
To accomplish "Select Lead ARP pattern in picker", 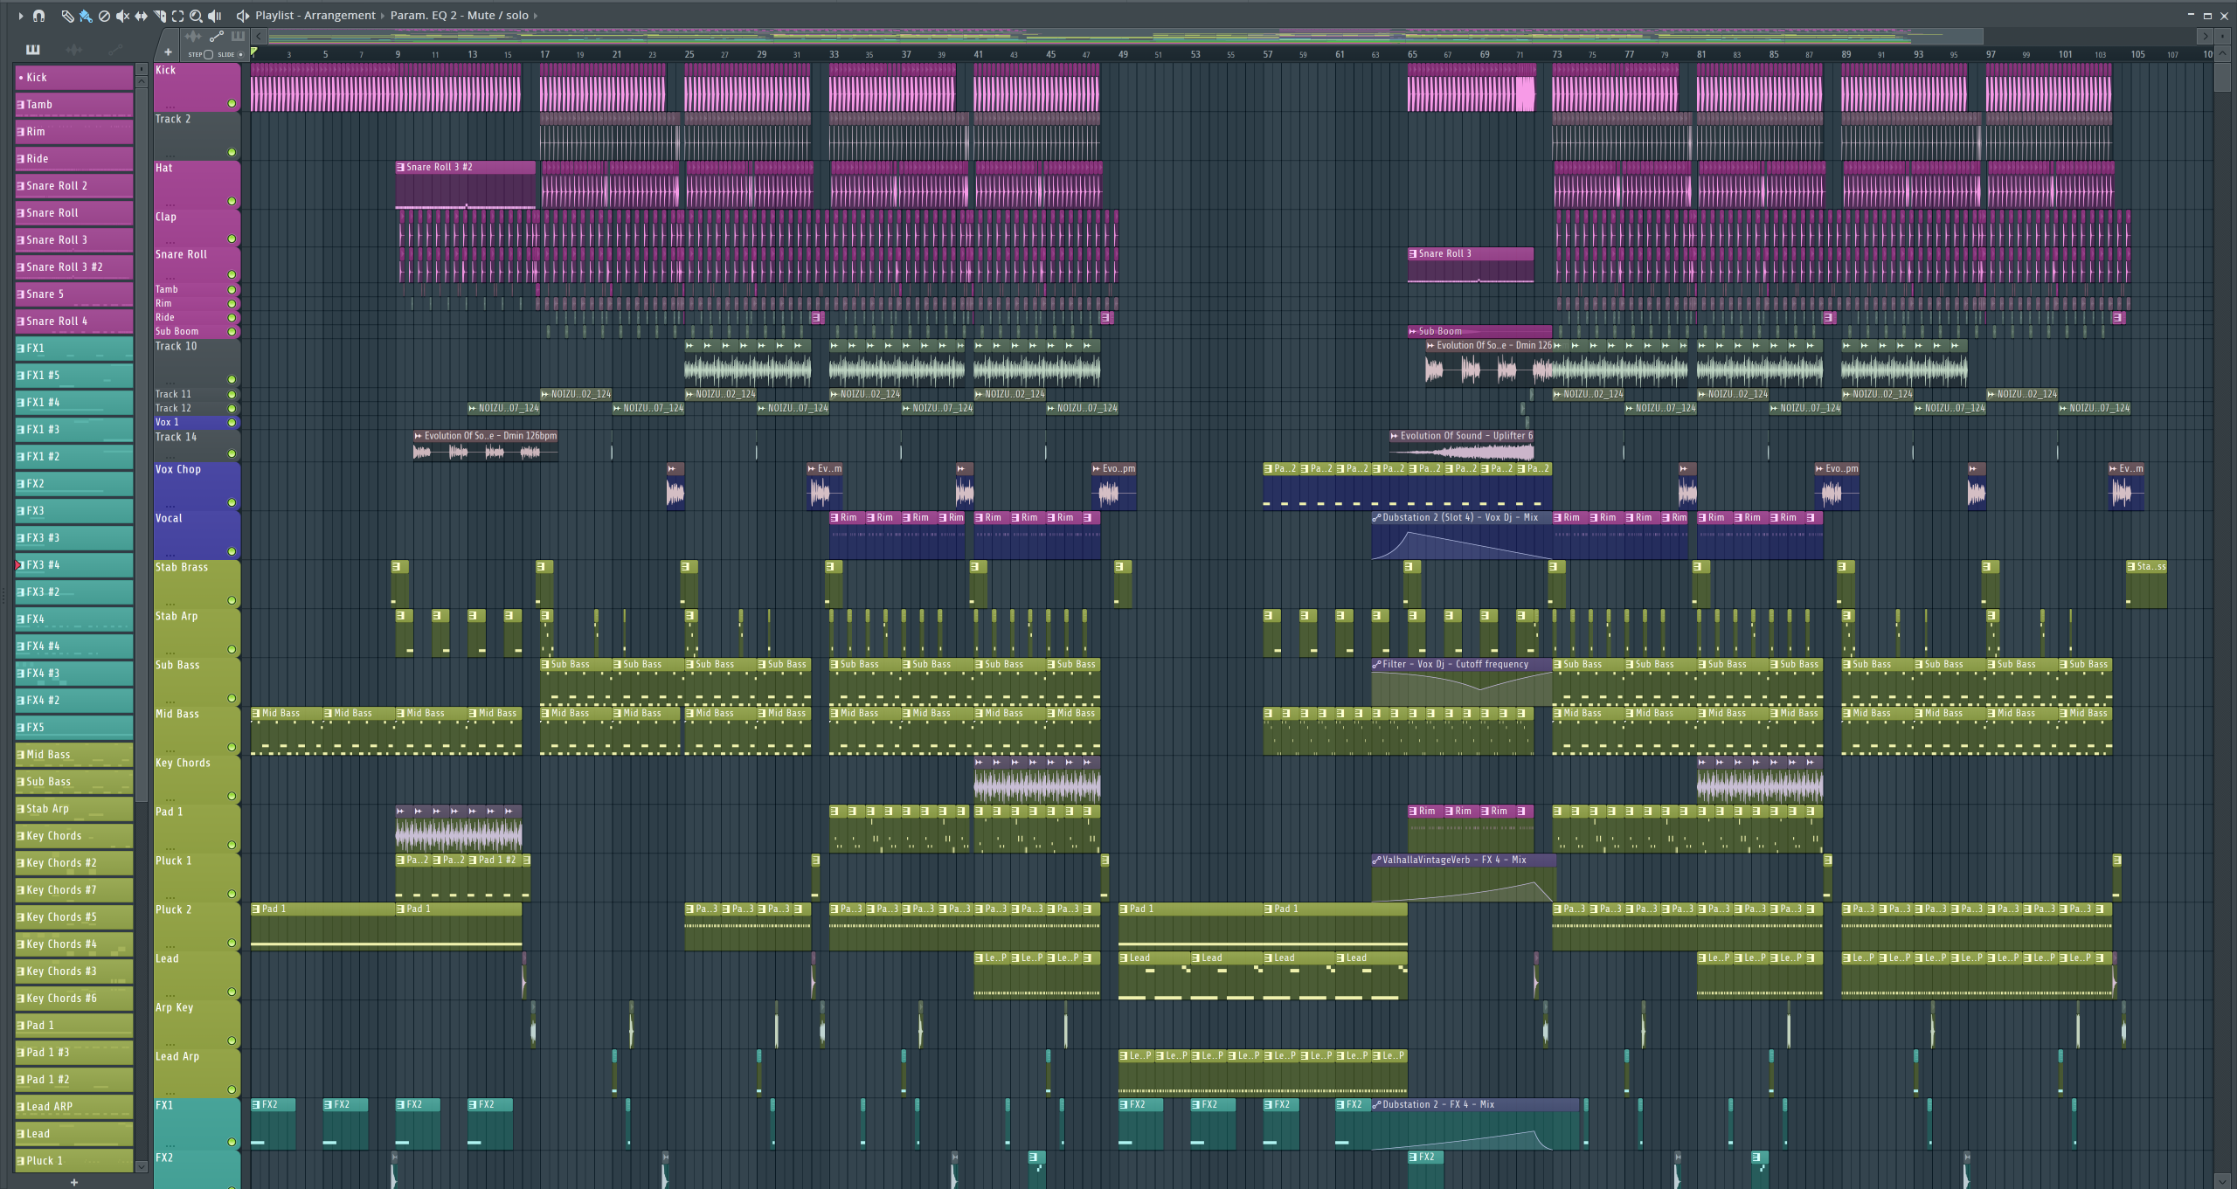I will [x=74, y=1107].
